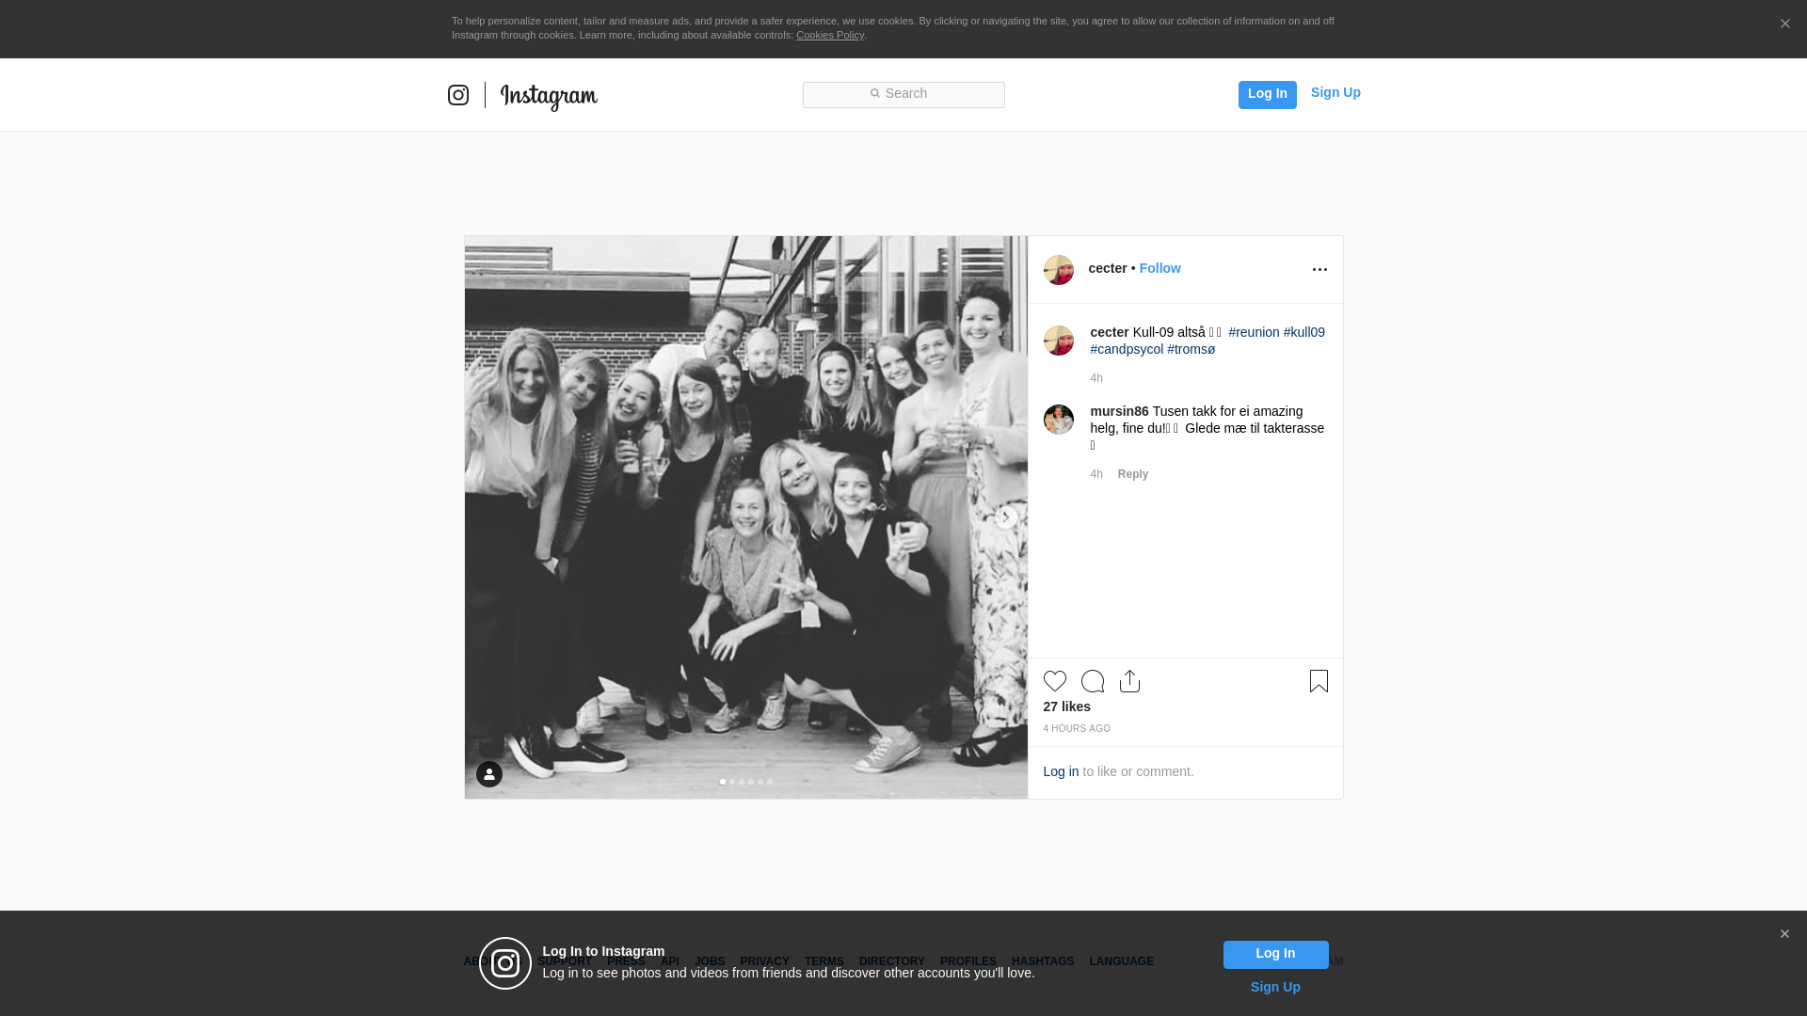Click Sign Up in the bottom banner

1275,988
